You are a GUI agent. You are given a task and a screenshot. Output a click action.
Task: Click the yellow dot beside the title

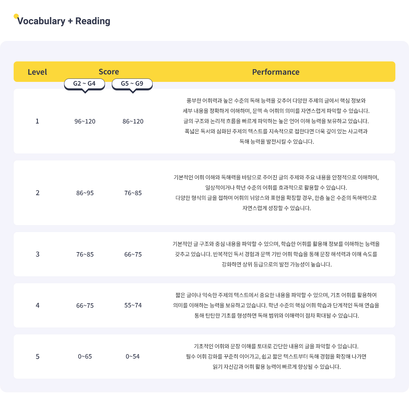[16, 16]
